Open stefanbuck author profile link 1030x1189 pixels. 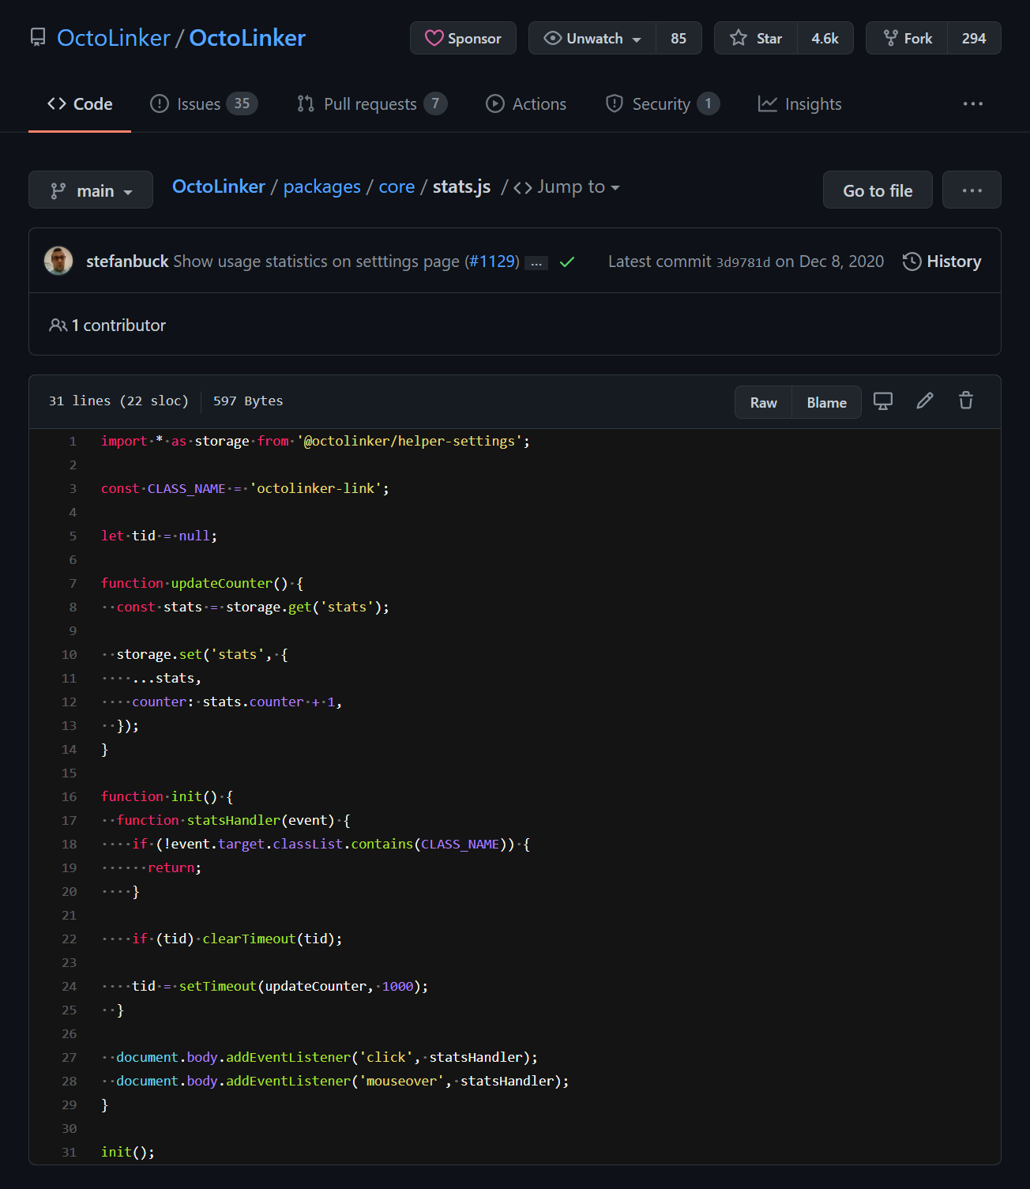point(127,262)
